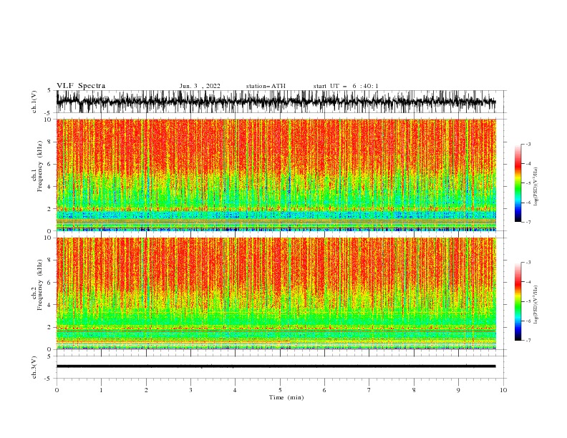Click the "-7" value on ch.2 colorbar
Screen dimensions: 567x438
pos(528,340)
